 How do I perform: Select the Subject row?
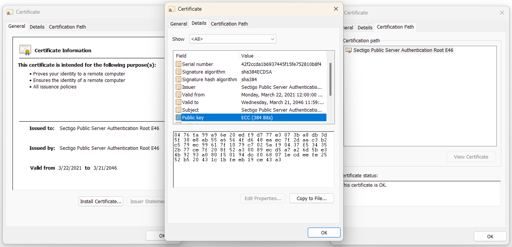point(250,110)
